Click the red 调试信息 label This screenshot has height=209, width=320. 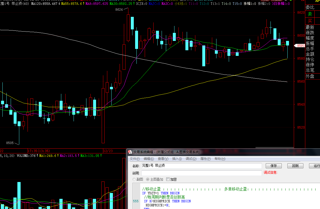pos(271,172)
